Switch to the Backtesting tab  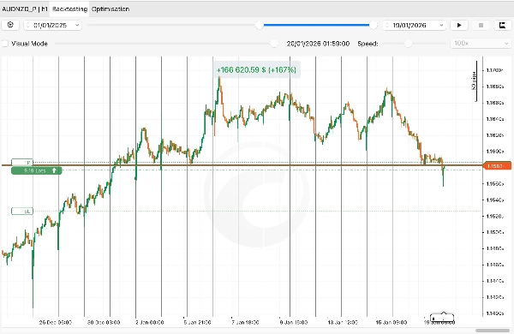[69, 9]
